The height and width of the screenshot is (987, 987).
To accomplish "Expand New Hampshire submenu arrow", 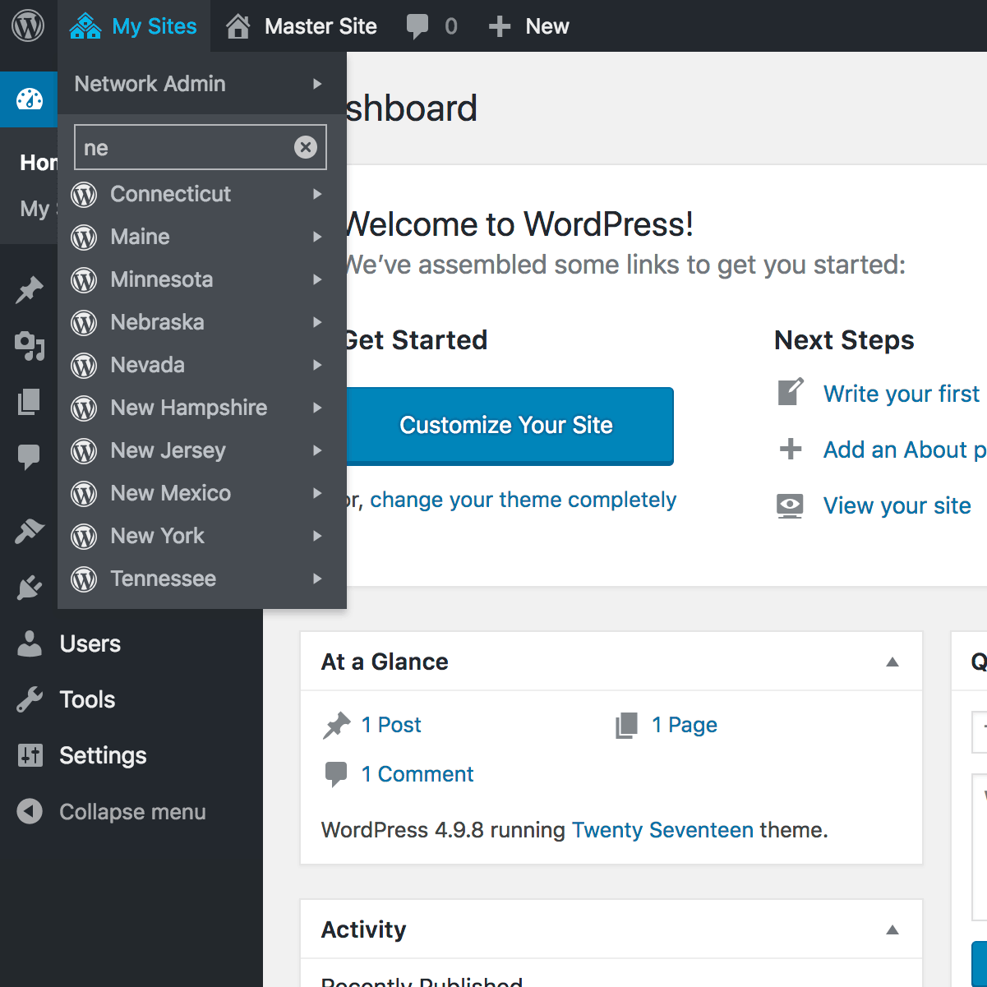I will (x=317, y=408).
